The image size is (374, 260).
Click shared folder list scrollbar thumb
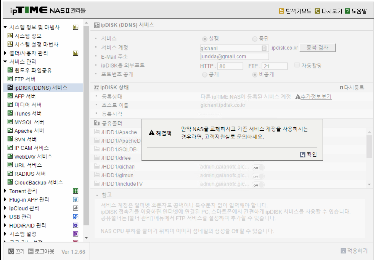tap(369, 146)
